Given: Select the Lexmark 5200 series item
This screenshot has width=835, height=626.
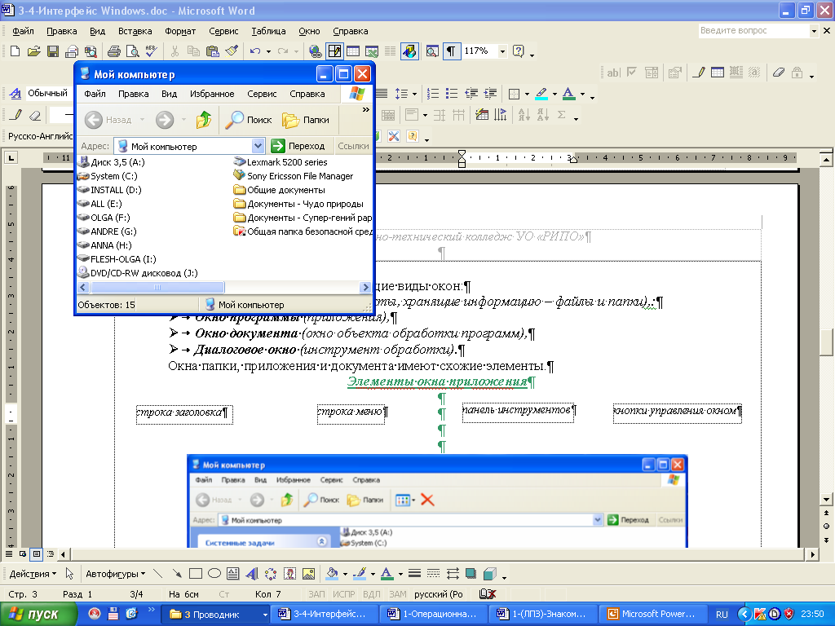Looking at the screenshot, I should point(281,162).
